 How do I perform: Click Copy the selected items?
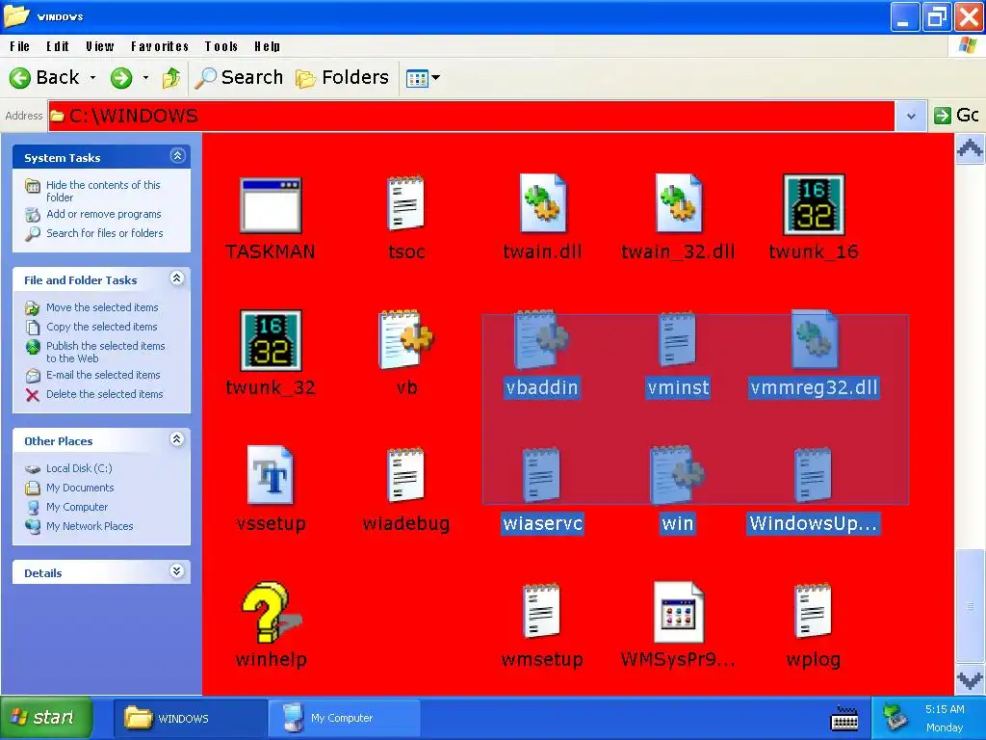(x=101, y=327)
